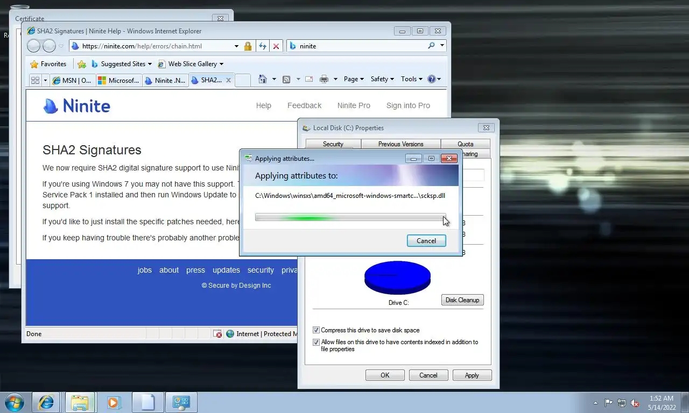Open the Safety menu dropdown
689x413 pixels.
tap(382, 79)
